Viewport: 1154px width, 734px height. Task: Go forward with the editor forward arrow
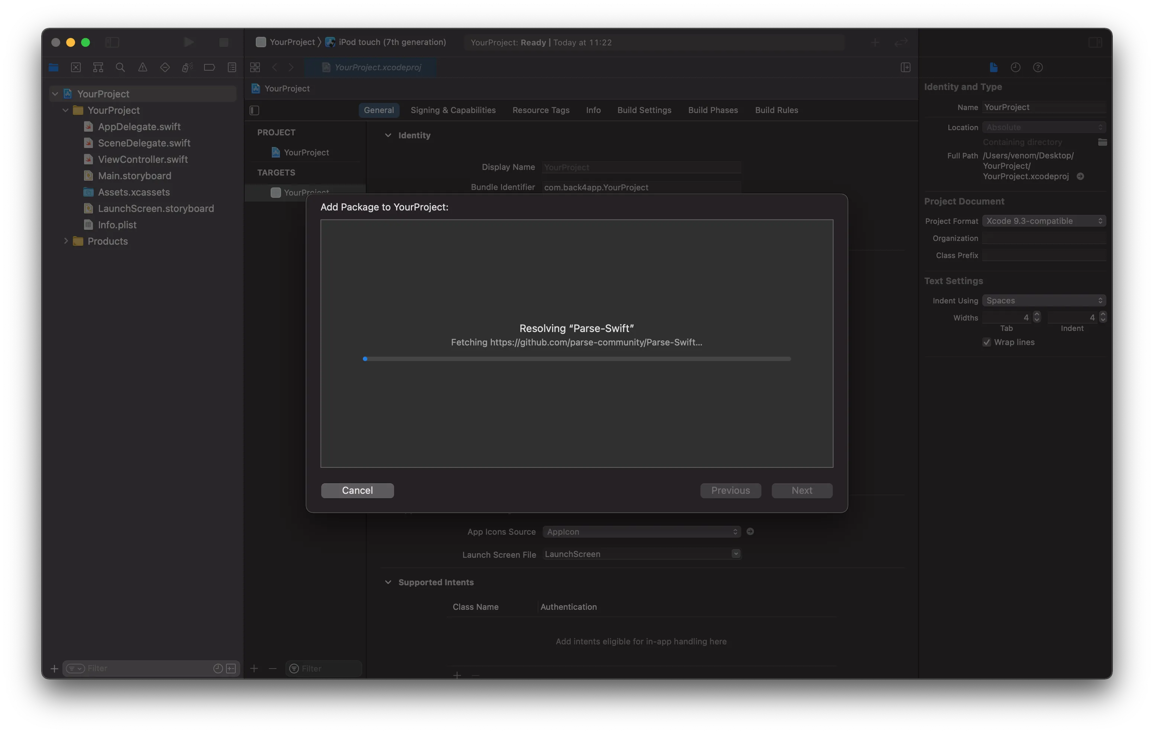291,68
